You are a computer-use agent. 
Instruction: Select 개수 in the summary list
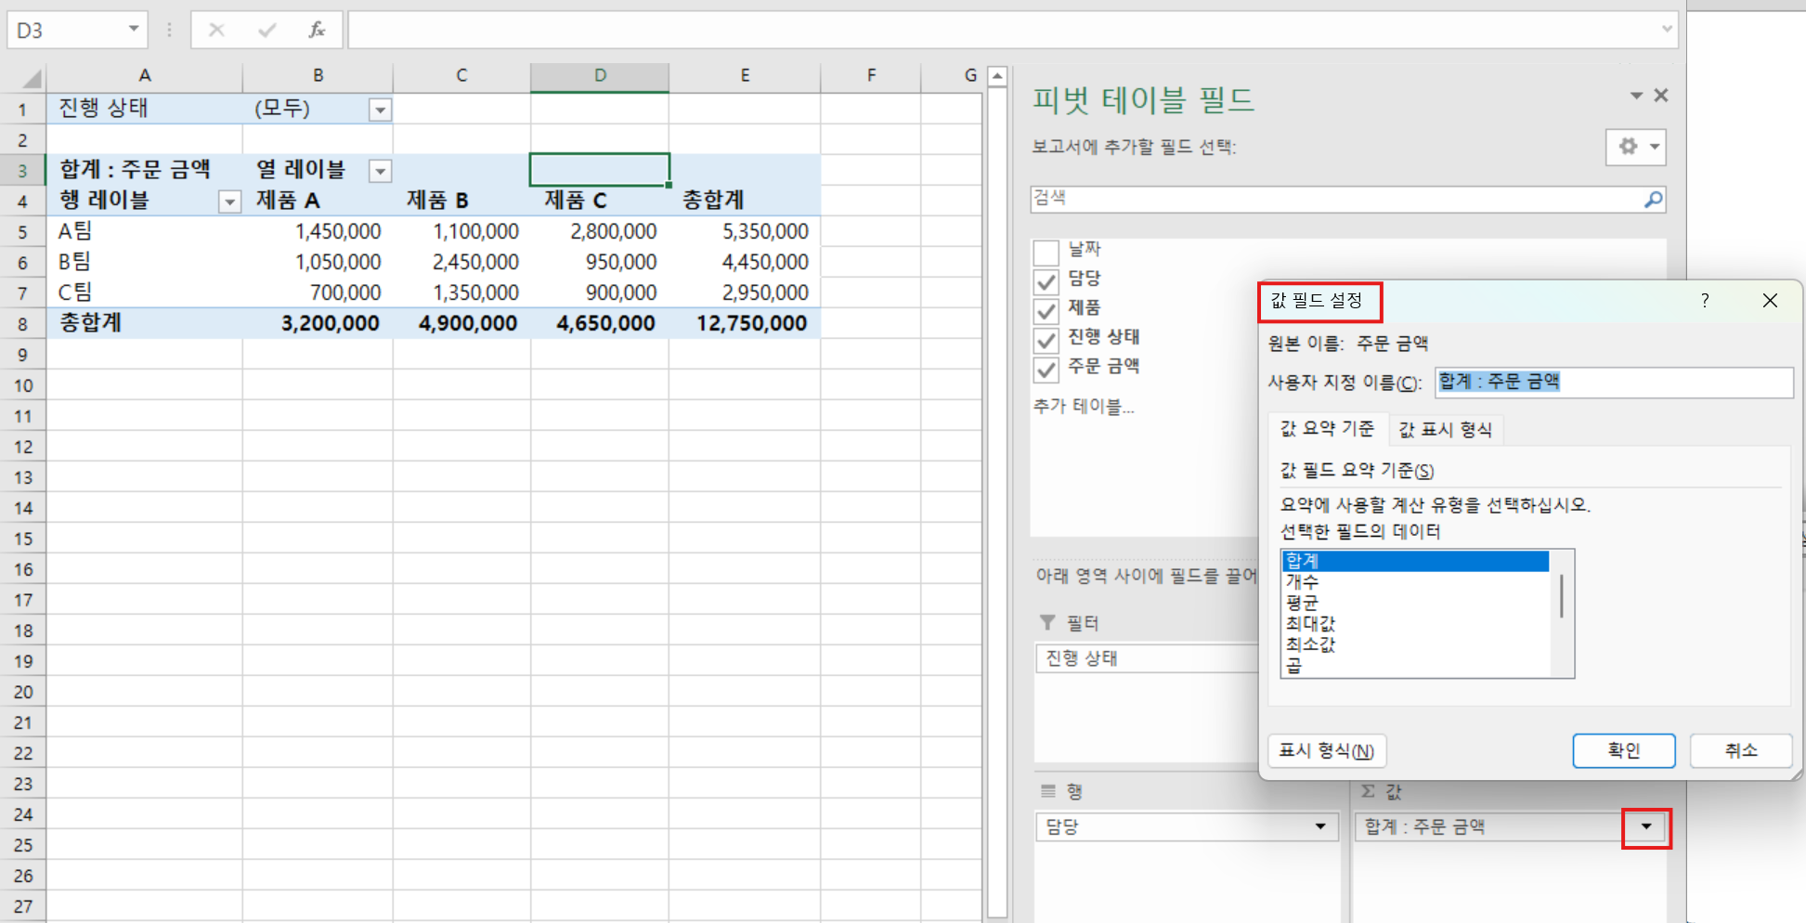(x=1414, y=581)
